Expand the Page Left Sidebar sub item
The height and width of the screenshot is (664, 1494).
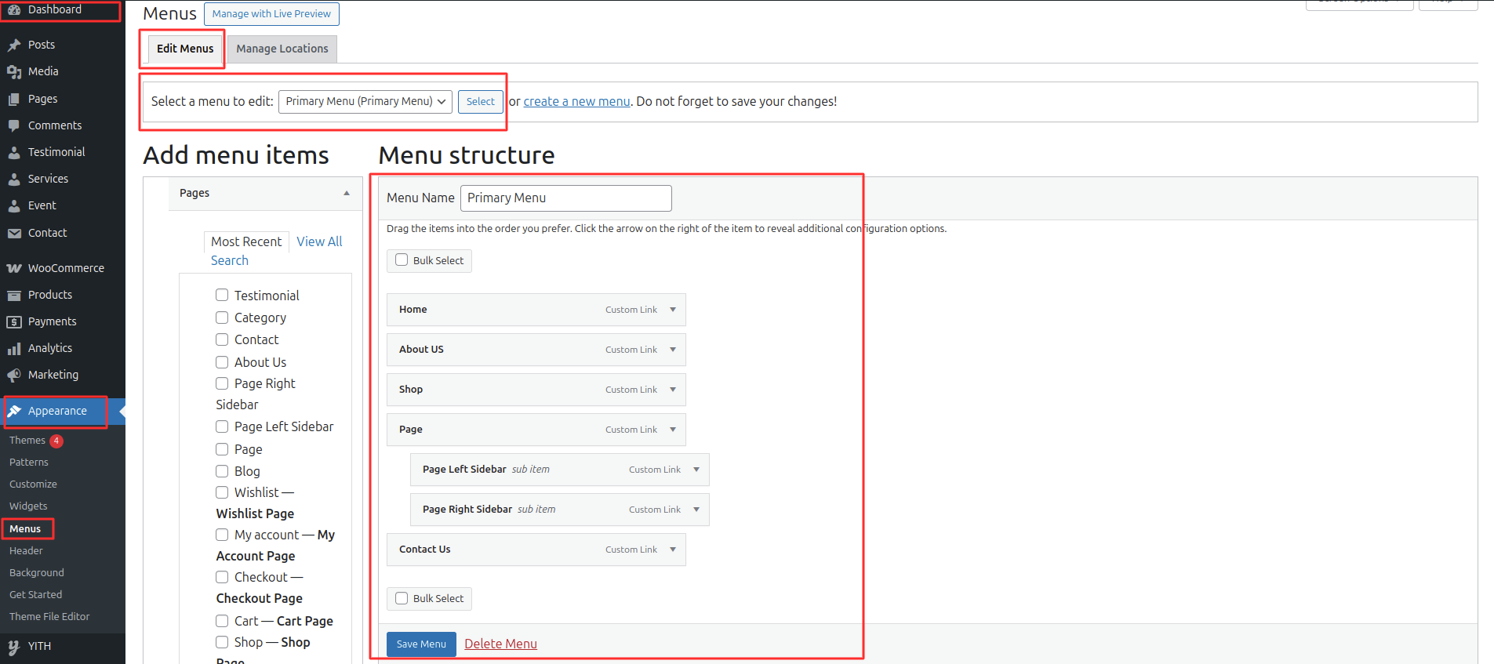click(x=696, y=470)
